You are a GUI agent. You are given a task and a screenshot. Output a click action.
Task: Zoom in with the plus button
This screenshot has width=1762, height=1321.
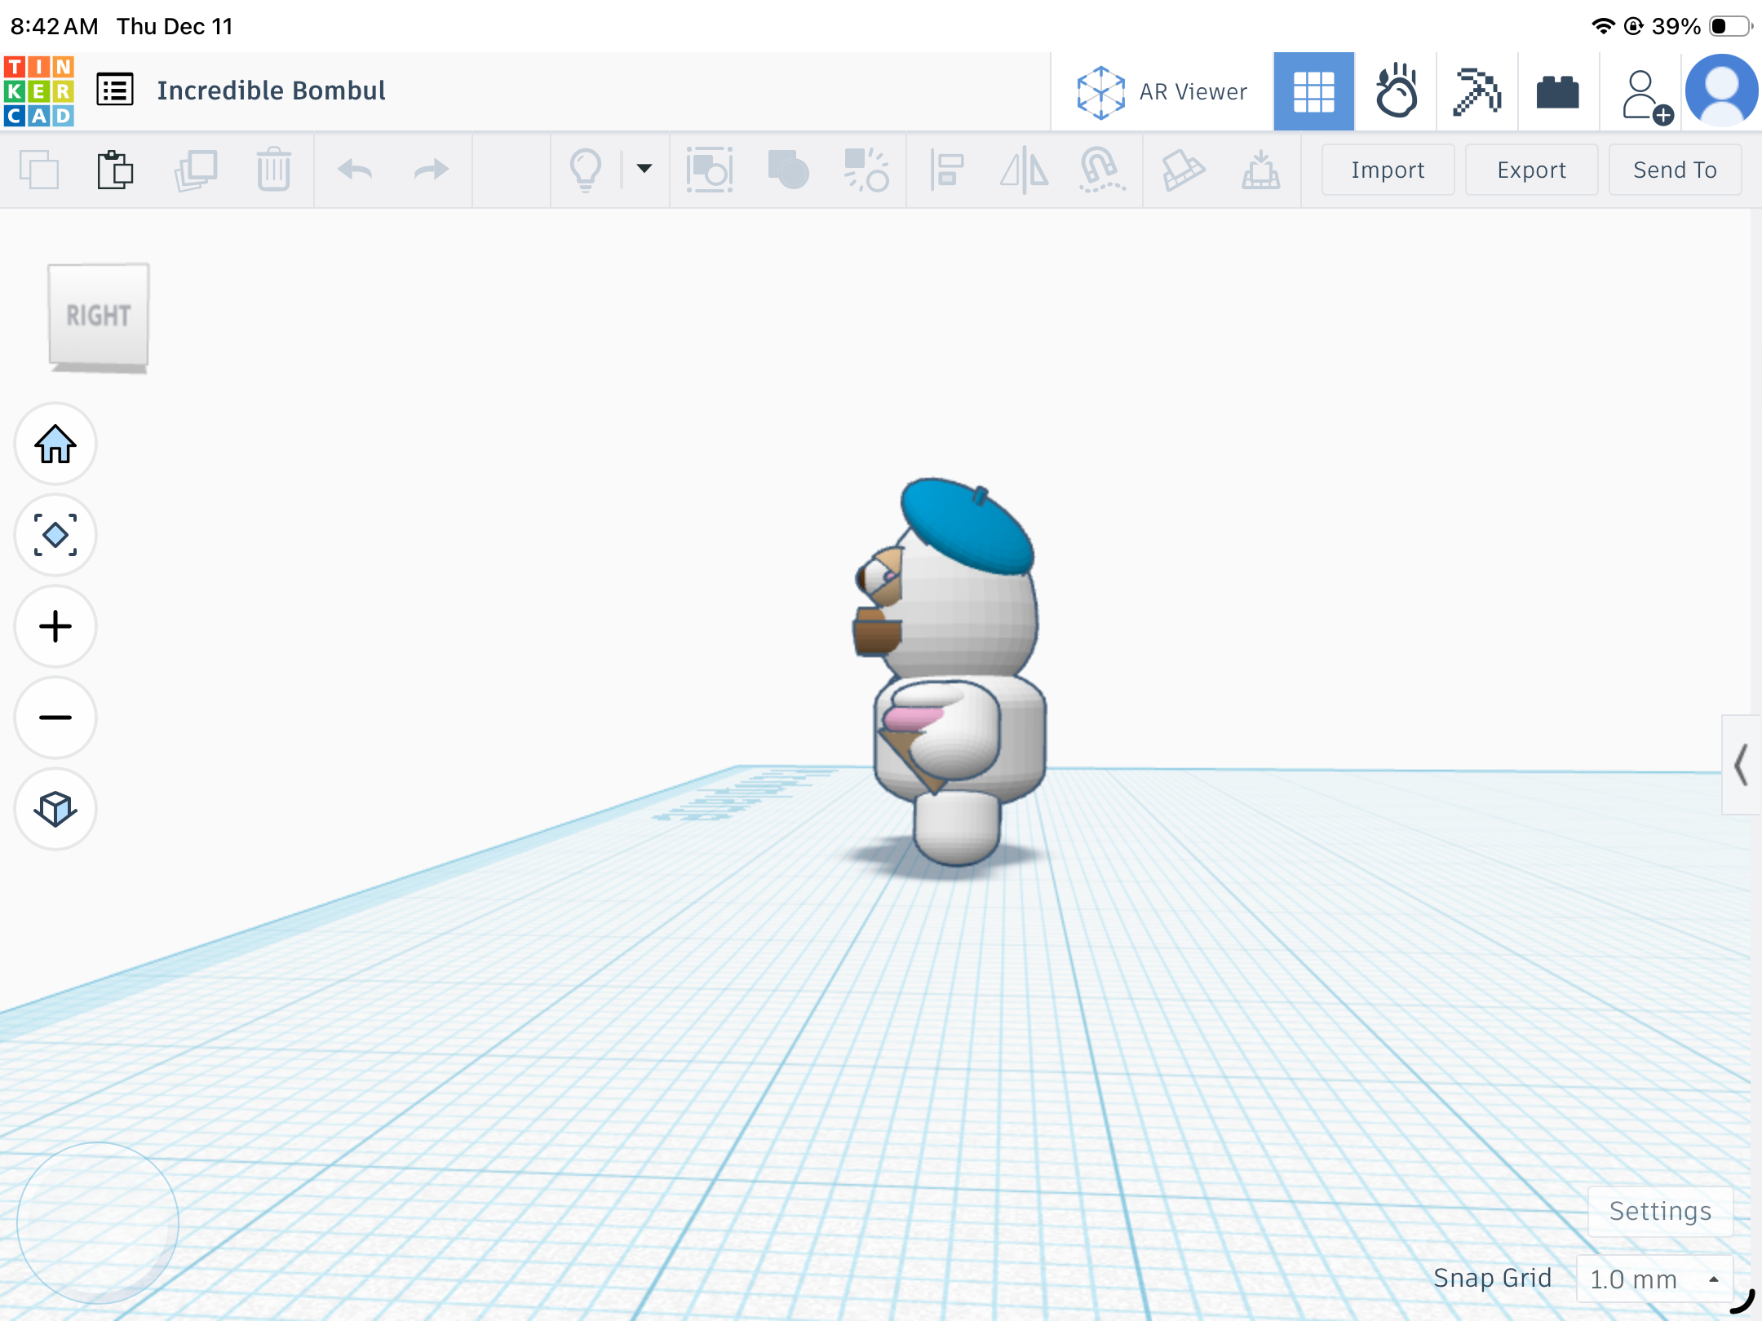point(55,626)
